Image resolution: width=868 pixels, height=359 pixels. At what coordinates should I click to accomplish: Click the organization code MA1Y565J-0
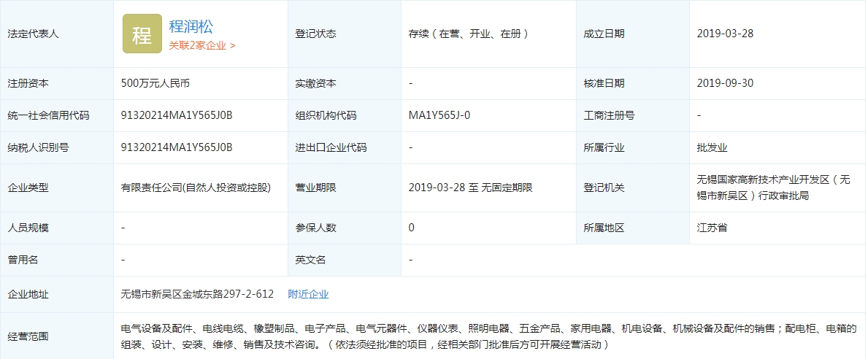439,115
